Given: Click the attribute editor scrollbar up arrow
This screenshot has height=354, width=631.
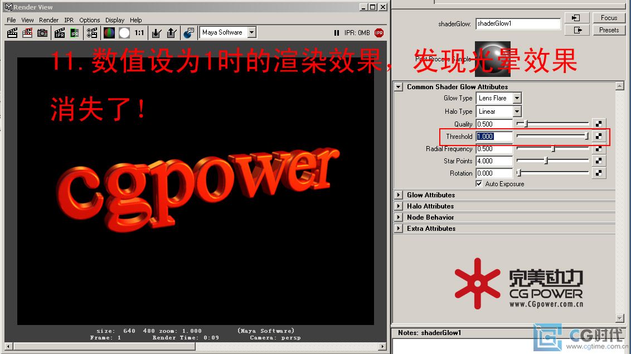Looking at the screenshot, I should click(620, 86).
